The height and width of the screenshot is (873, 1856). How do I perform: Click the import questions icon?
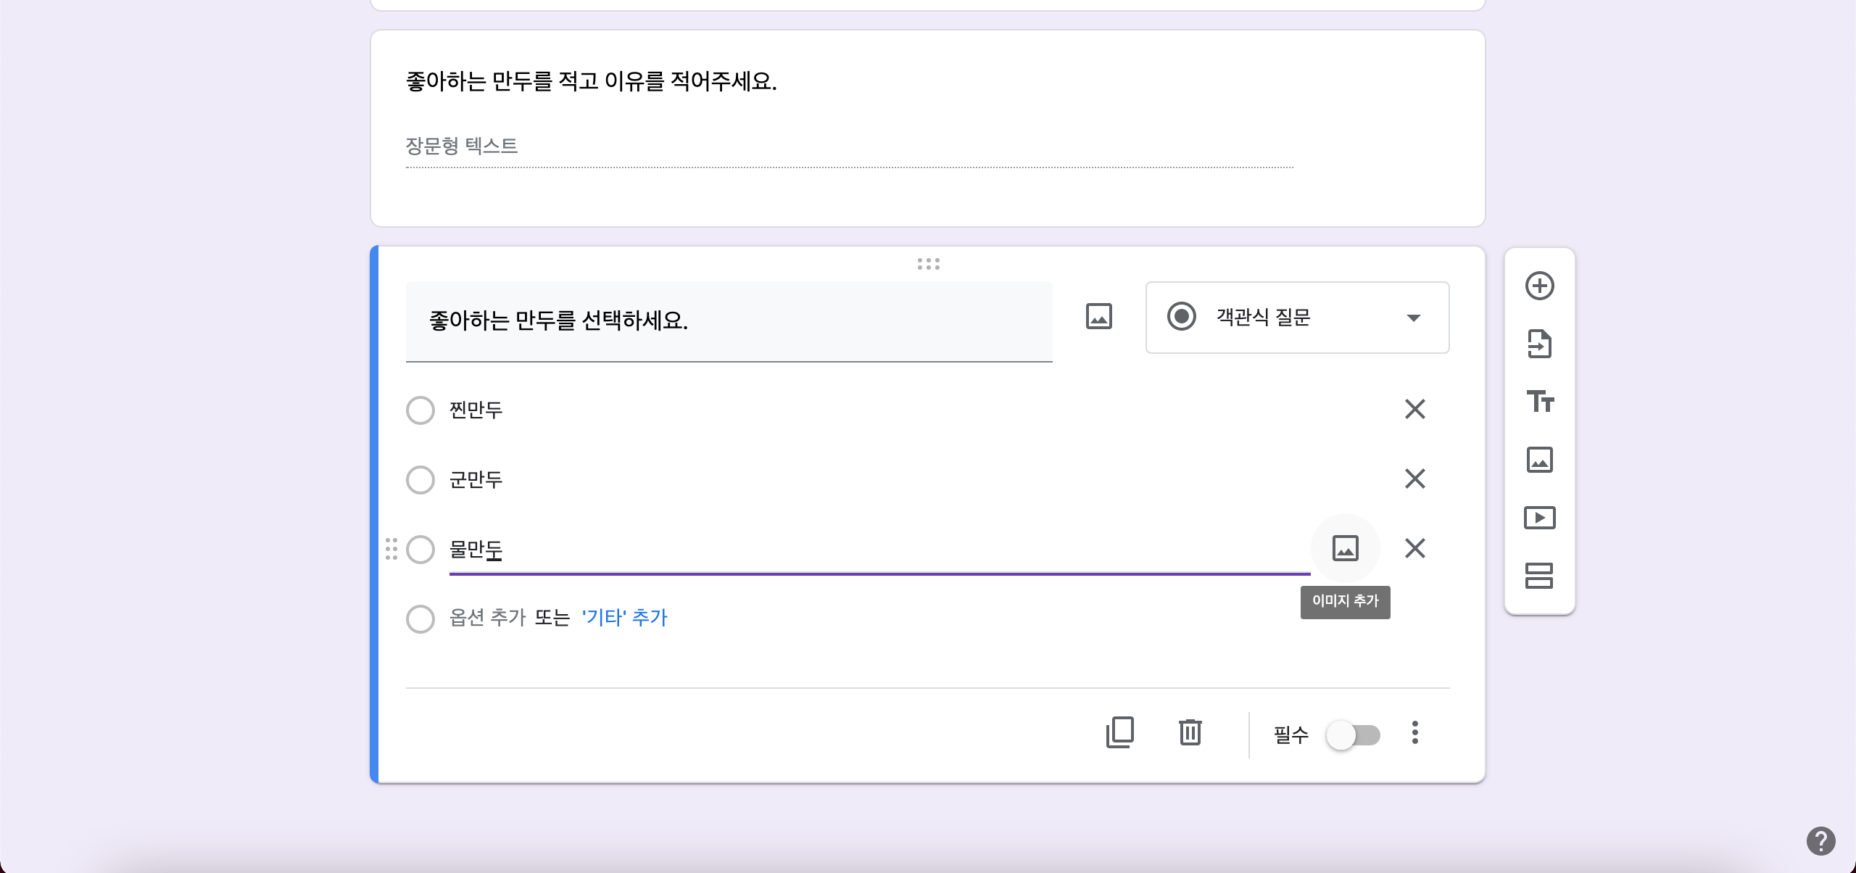pos(1539,344)
